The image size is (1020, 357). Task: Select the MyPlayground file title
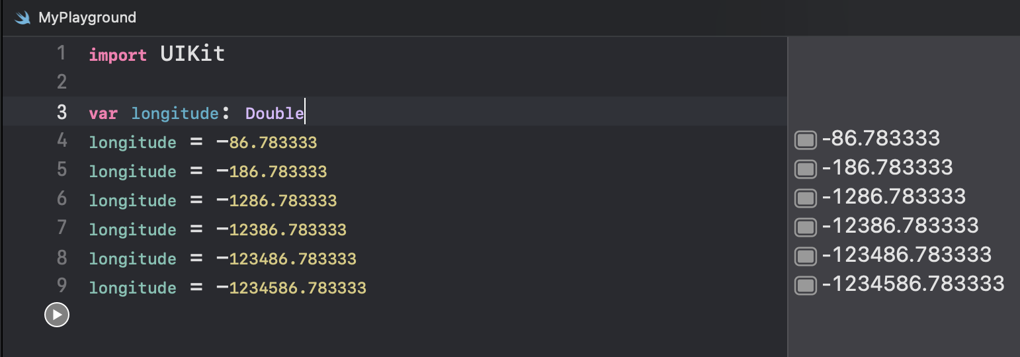pos(87,18)
